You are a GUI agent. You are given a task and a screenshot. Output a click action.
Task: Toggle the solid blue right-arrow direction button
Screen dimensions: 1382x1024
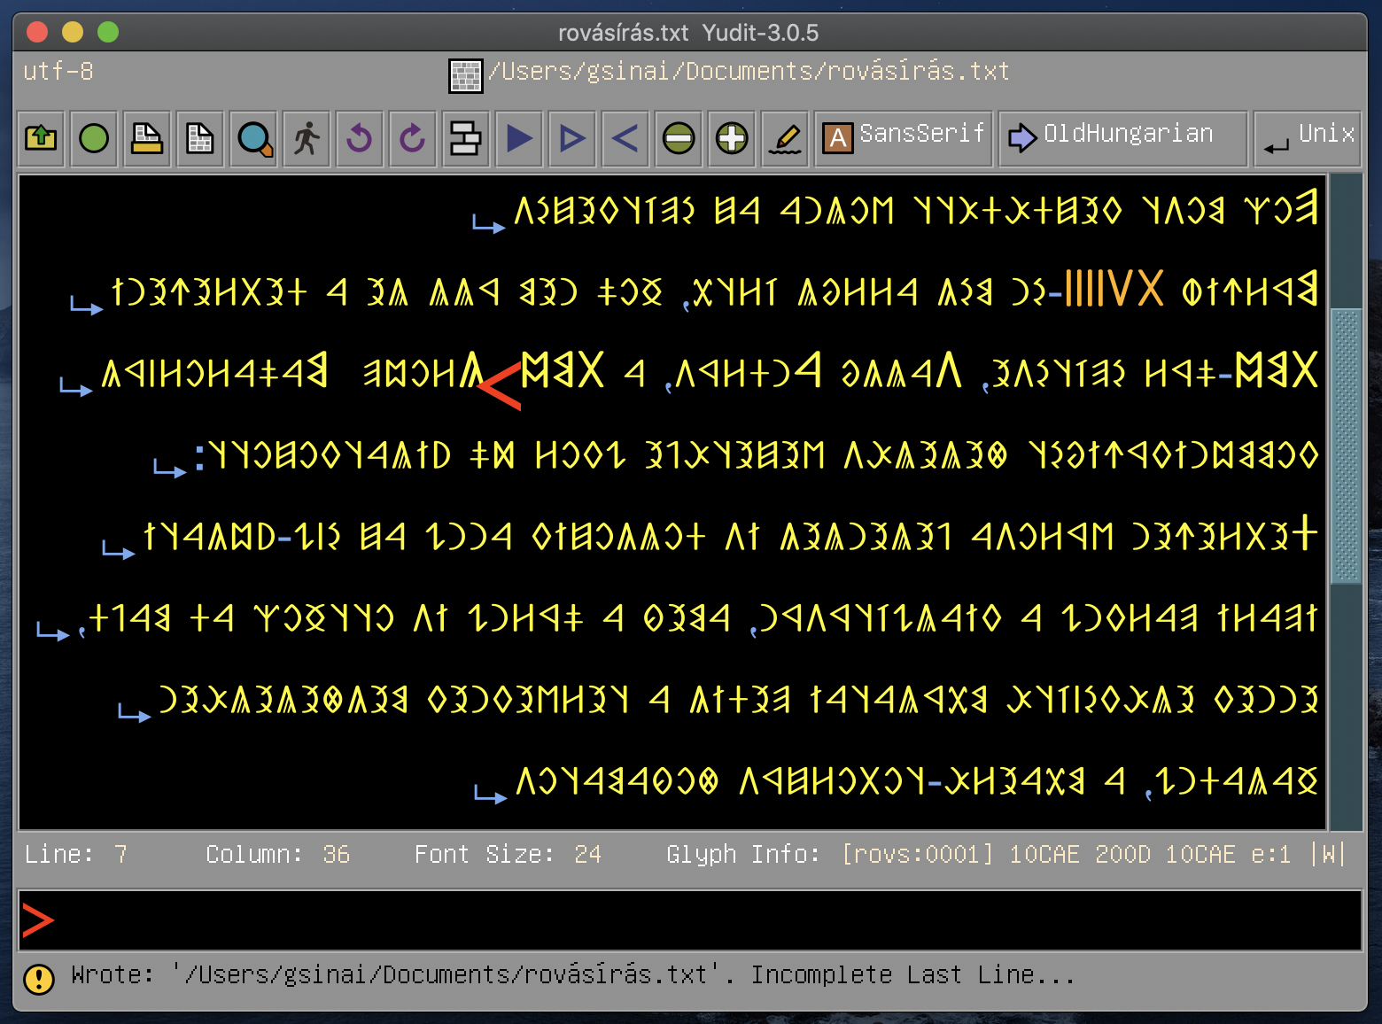[x=519, y=138]
